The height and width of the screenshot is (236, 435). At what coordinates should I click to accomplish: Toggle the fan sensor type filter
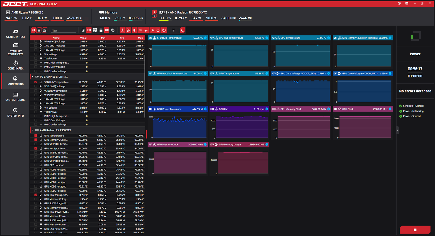146,30
